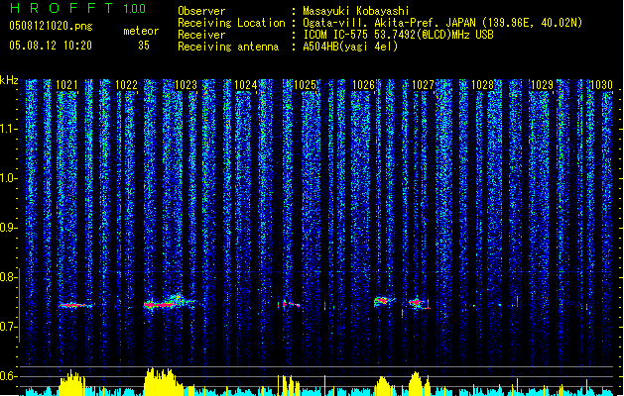This screenshot has height=396, width=624.
Task: Click the HROFFT 1.0.0 title text
Action: (x=78, y=8)
